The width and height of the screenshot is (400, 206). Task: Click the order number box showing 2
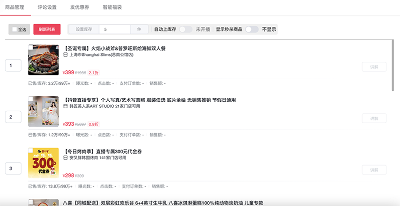12,117
